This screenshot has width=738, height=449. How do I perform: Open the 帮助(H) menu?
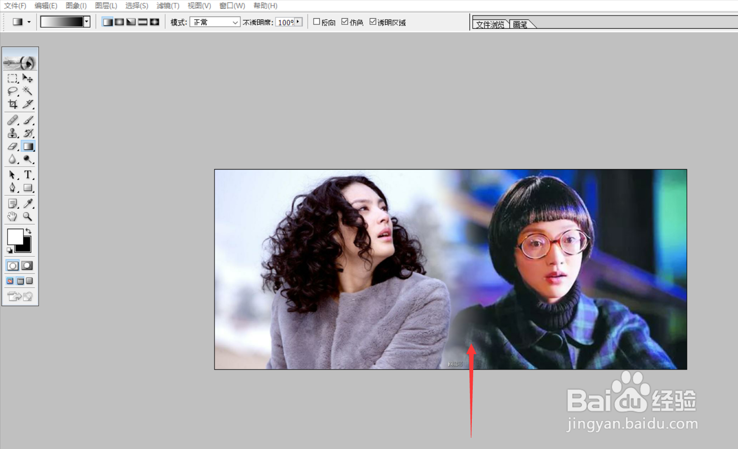265,6
